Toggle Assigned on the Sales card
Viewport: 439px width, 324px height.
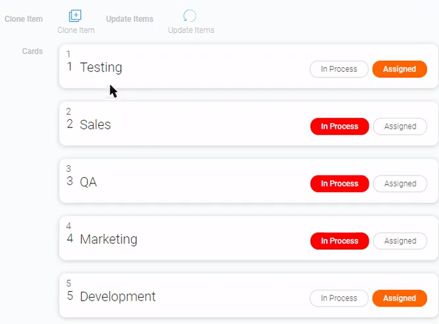click(399, 127)
